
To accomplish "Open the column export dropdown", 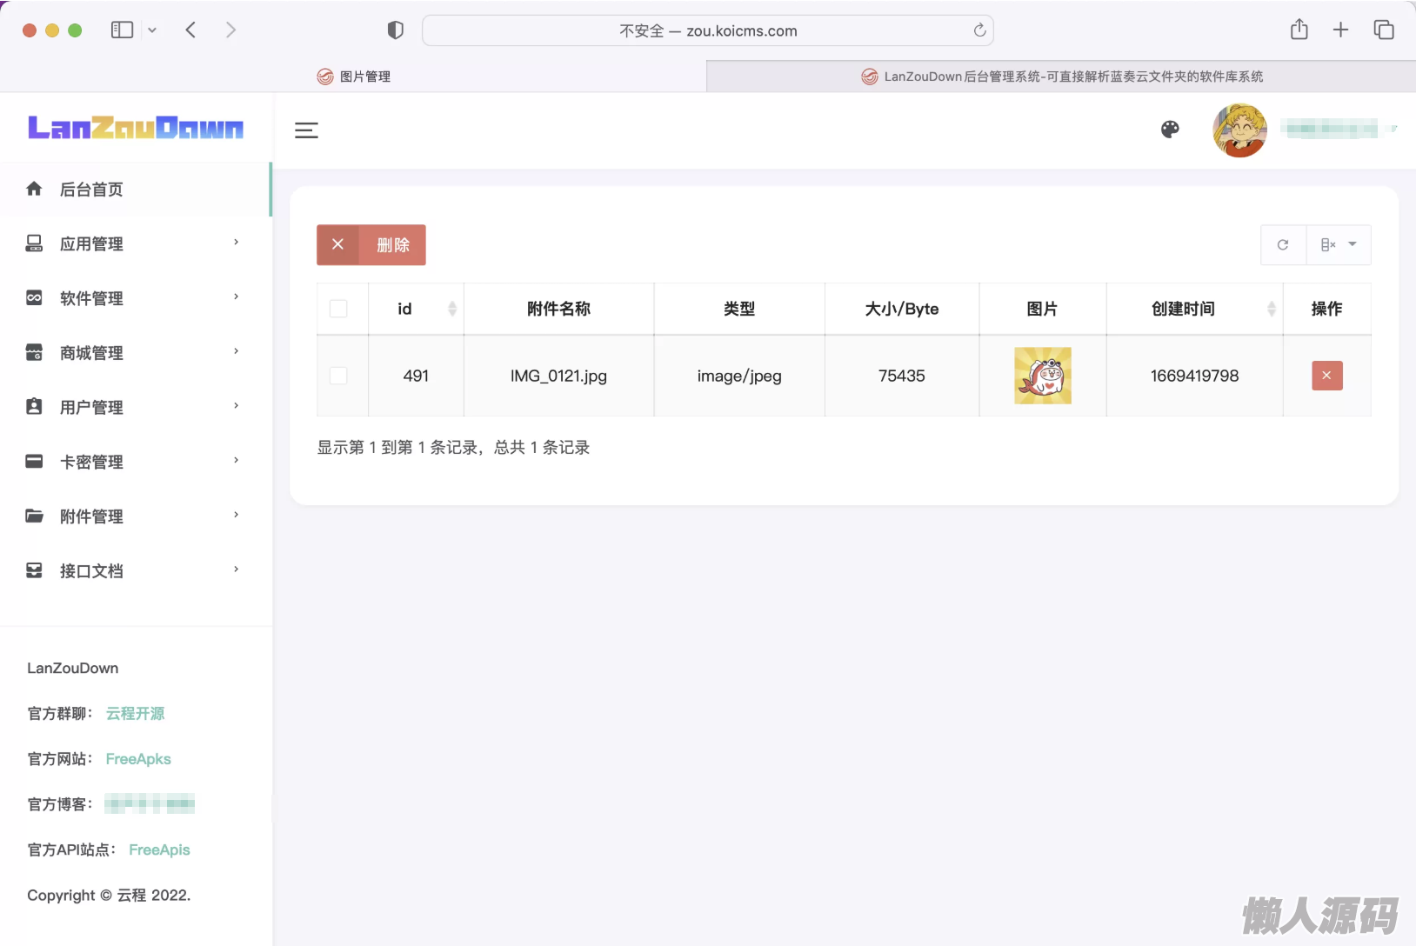I will 1339,245.
